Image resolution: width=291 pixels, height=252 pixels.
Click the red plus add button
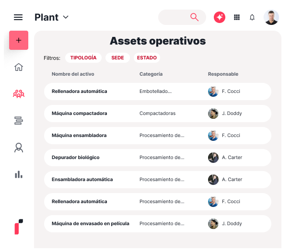(x=19, y=40)
